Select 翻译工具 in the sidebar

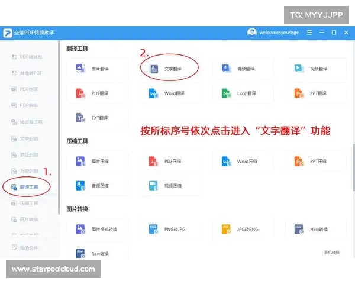pyautogui.click(x=24, y=187)
